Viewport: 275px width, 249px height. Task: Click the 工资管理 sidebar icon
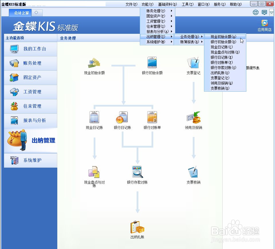tap(14, 92)
